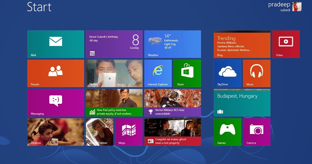Click 'Russian diplomats Medica...' trending text
Screen dimensions: 312x164
234,50
